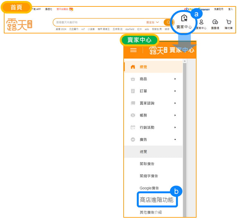Click the 總覽 home icon in sidebar
The height and width of the screenshot is (219, 237).
tap(133, 67)
